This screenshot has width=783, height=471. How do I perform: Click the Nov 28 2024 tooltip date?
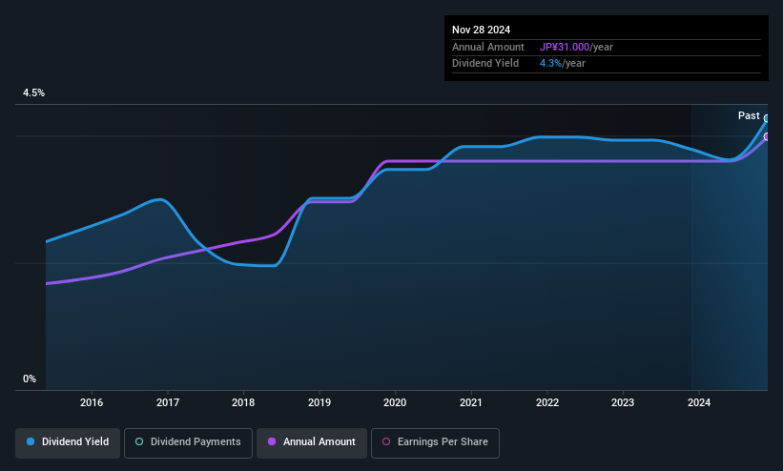(x=481, y=30)
